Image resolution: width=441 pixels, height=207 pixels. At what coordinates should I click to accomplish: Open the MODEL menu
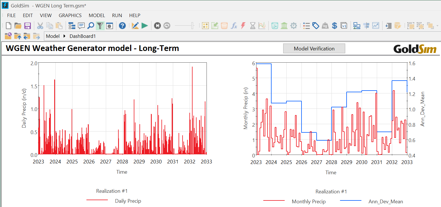coord(97,15)
